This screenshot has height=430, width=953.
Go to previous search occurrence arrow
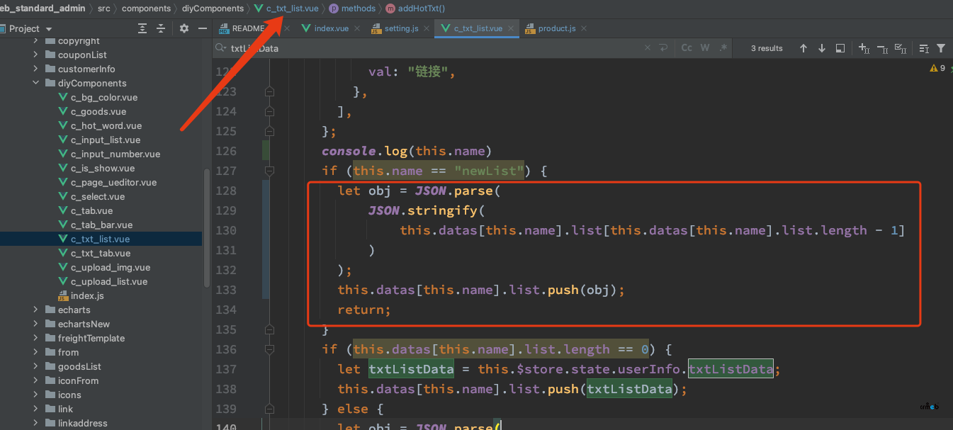pos(803,48)
